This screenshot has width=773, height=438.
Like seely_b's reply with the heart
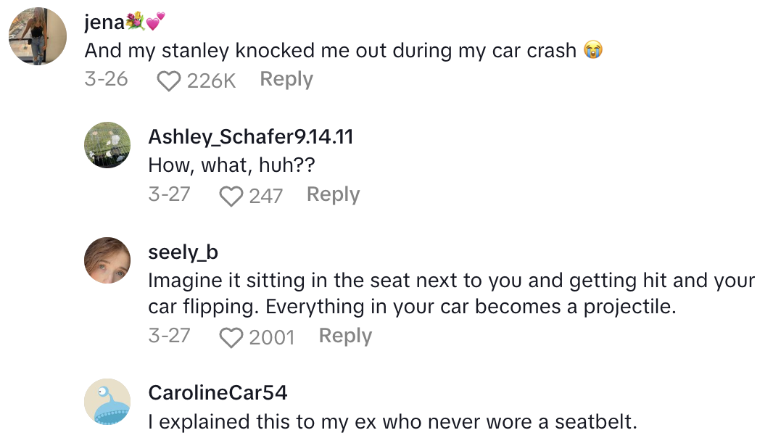[x=231, y=337]
